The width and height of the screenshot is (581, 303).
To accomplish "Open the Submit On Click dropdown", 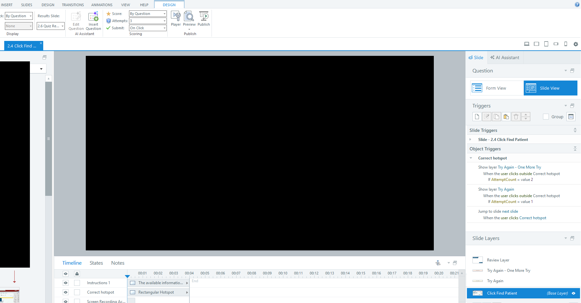I will pos(148,28).
